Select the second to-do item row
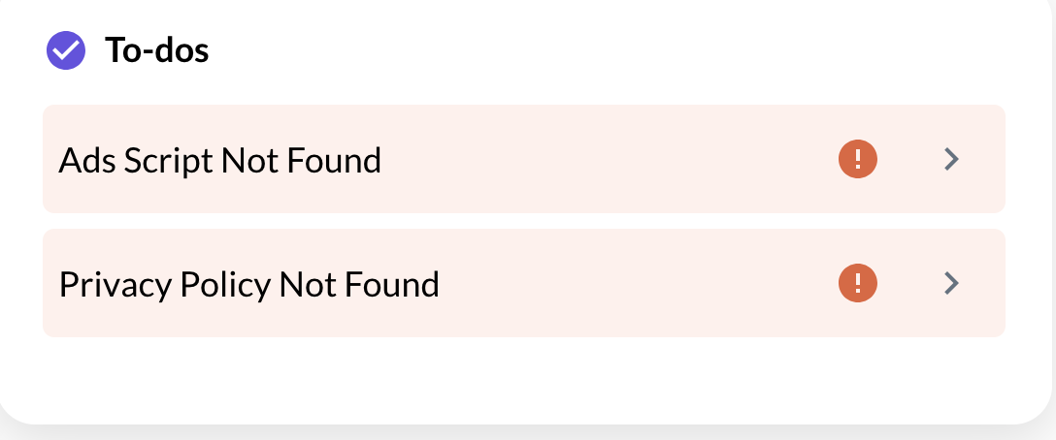 coord(523,283)
